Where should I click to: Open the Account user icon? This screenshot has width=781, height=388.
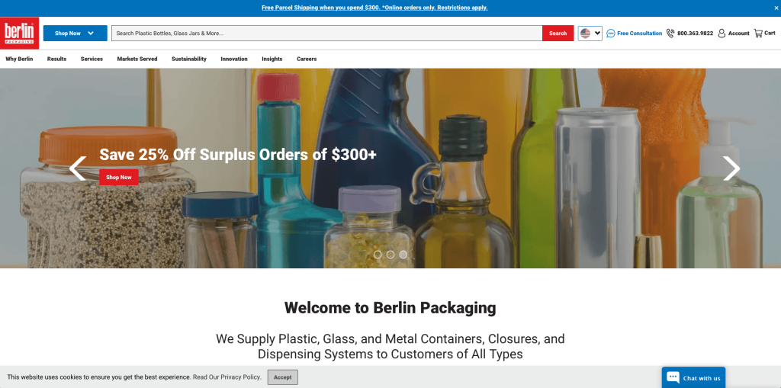tap(722, 34)
